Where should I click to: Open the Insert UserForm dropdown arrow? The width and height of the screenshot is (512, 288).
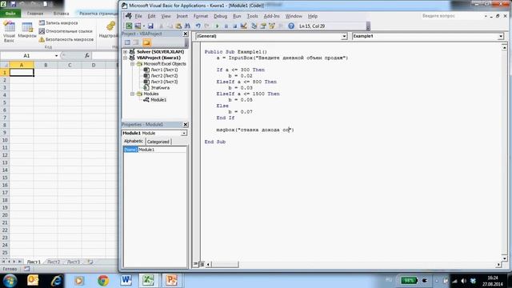tap(144, 26)
